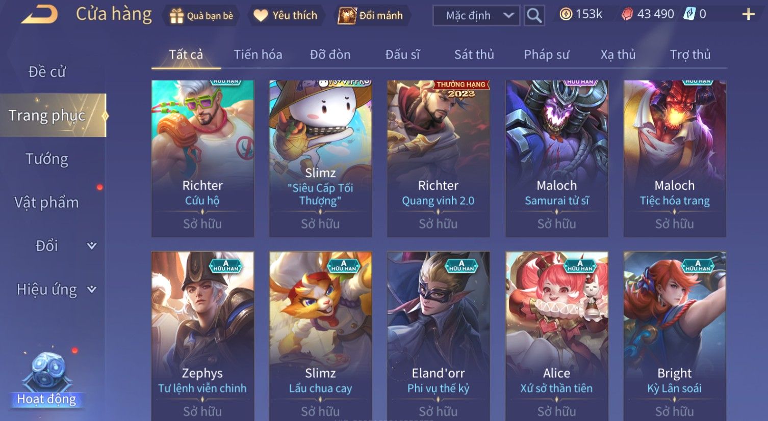Image resolution: width=768 pixels, height=421 pixels.
Task: Tap the red gem currency icon
Action: click(x=627, y=14)
